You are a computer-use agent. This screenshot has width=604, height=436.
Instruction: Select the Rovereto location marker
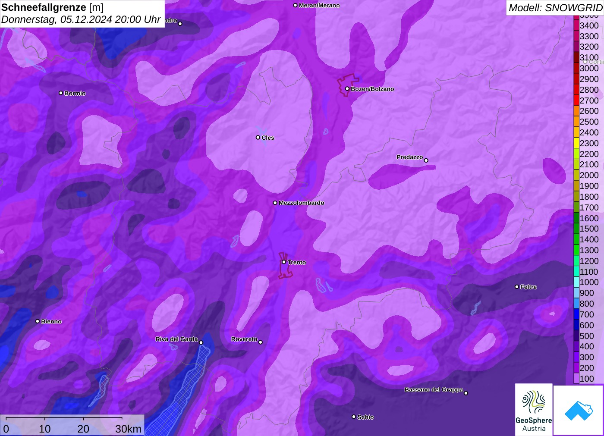pos(261,342)
